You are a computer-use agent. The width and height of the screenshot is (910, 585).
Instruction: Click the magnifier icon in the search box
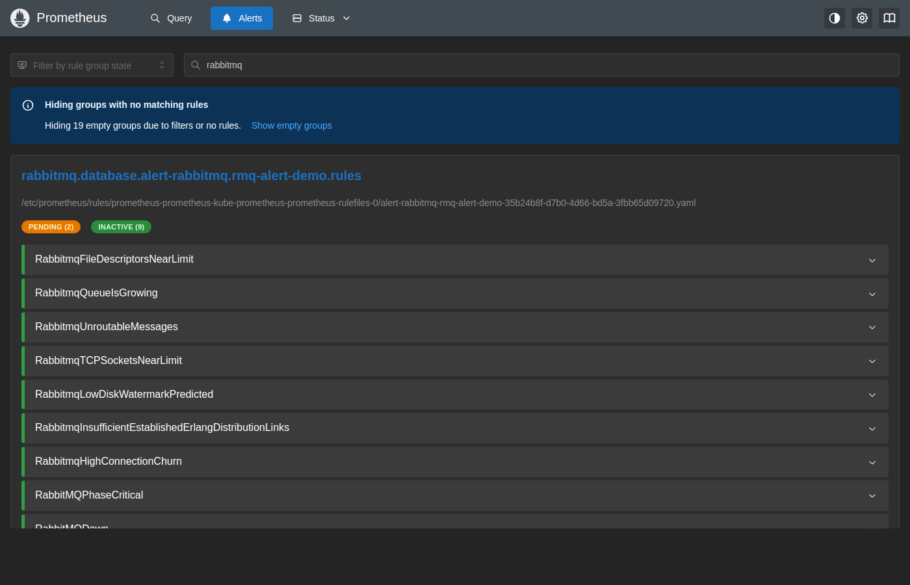tap(196, 65)
